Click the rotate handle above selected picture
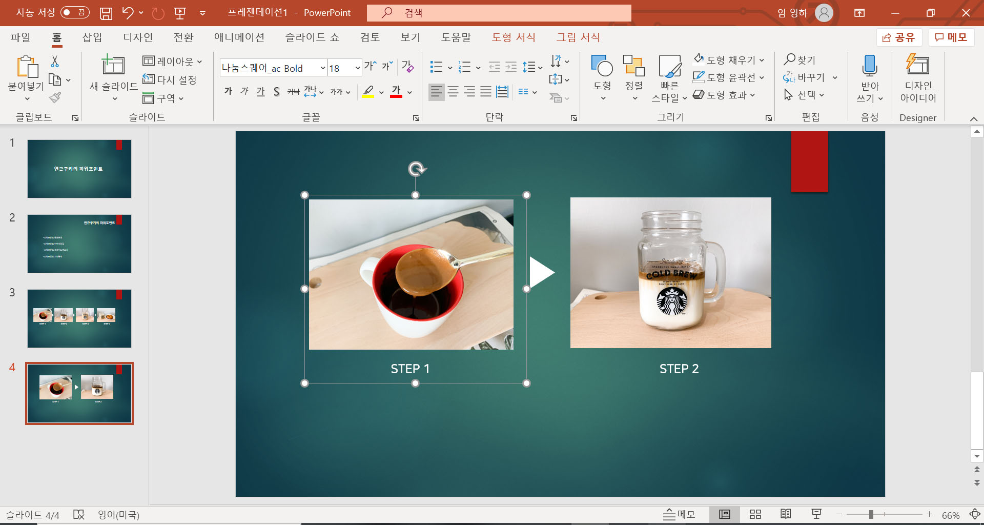The width and height of the screenshot is (984, 525). 417,169
